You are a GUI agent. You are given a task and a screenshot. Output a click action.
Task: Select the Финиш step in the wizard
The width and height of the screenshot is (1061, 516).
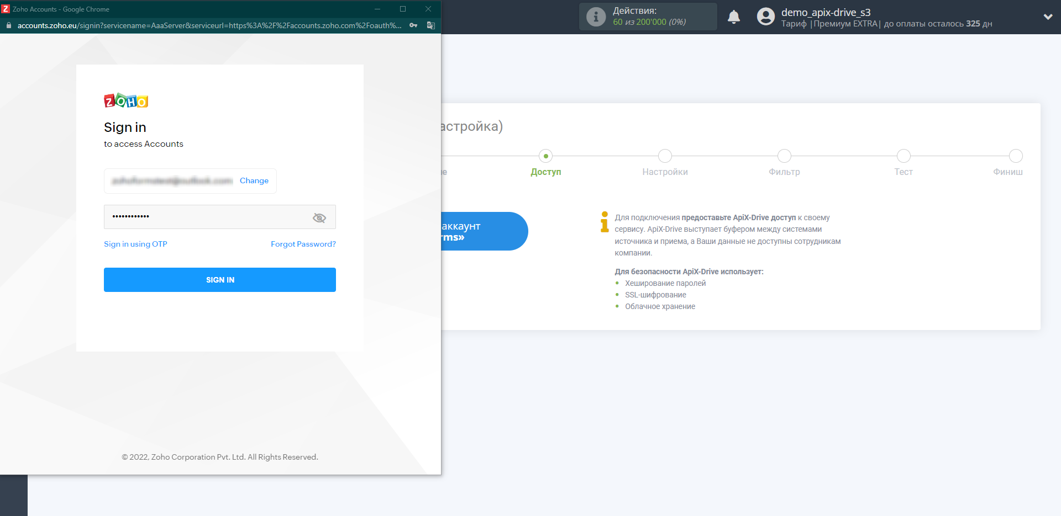click(1007, 172)
